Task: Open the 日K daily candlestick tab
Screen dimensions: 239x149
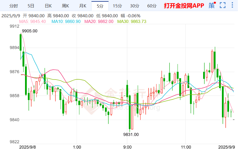Action: (48, 6)
